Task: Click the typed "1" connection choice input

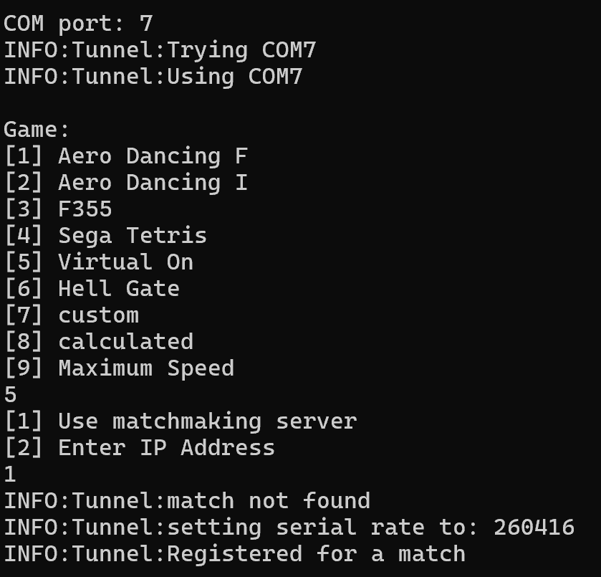Action: tap(10, 475)
